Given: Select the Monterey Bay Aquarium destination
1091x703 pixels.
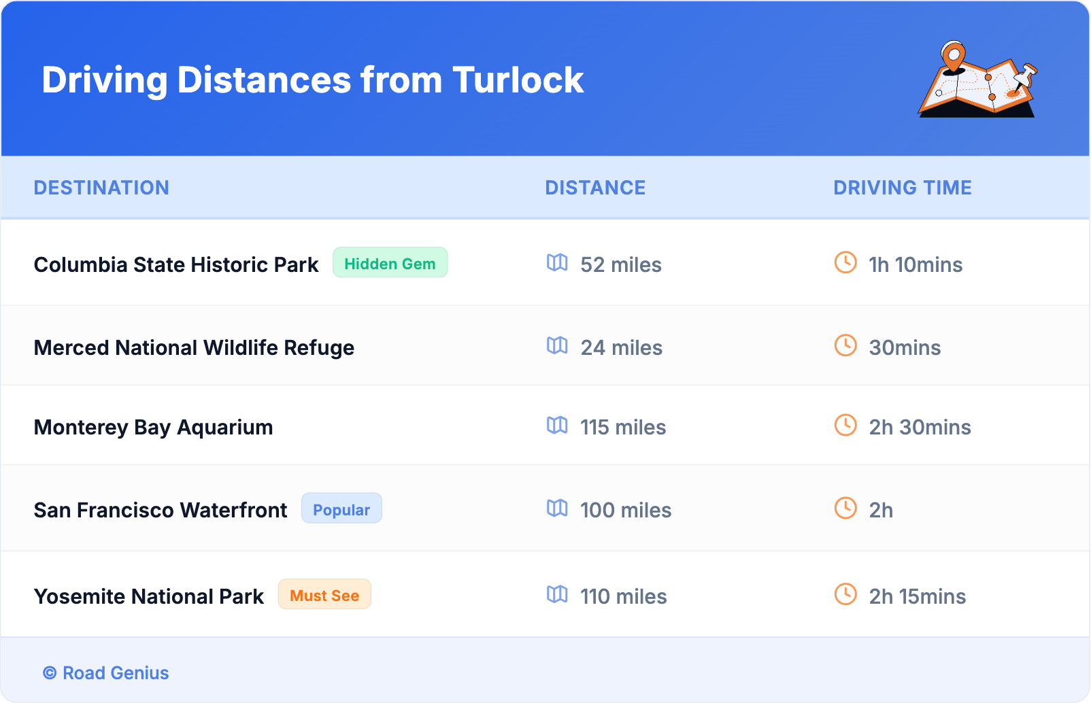Looking at the screenshot, I should click(154, 427).
